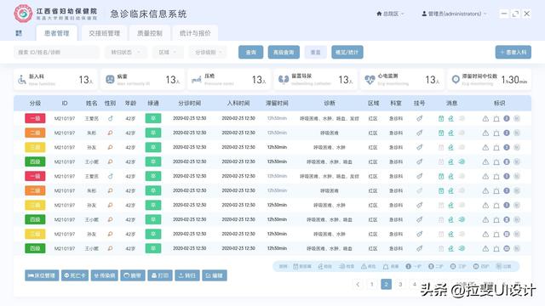Click the teal message icon in bottom table row
The width and height of the screenshot is (545, 306).
pos(462,248)
